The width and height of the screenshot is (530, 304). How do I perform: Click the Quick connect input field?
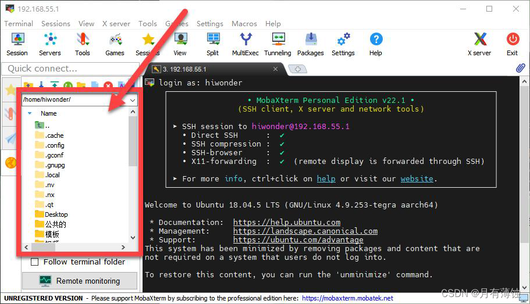click(x=70, y=69)
